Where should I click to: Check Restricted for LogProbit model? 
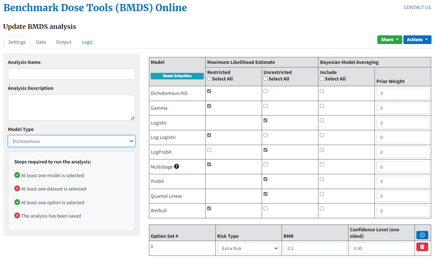[209, 150]
